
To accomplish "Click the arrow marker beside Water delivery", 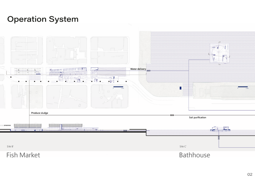I will pos(149,70).
